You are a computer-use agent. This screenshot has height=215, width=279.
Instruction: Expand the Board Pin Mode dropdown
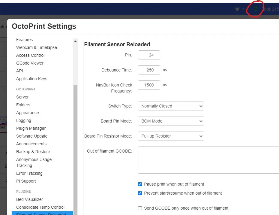point(171,121)
